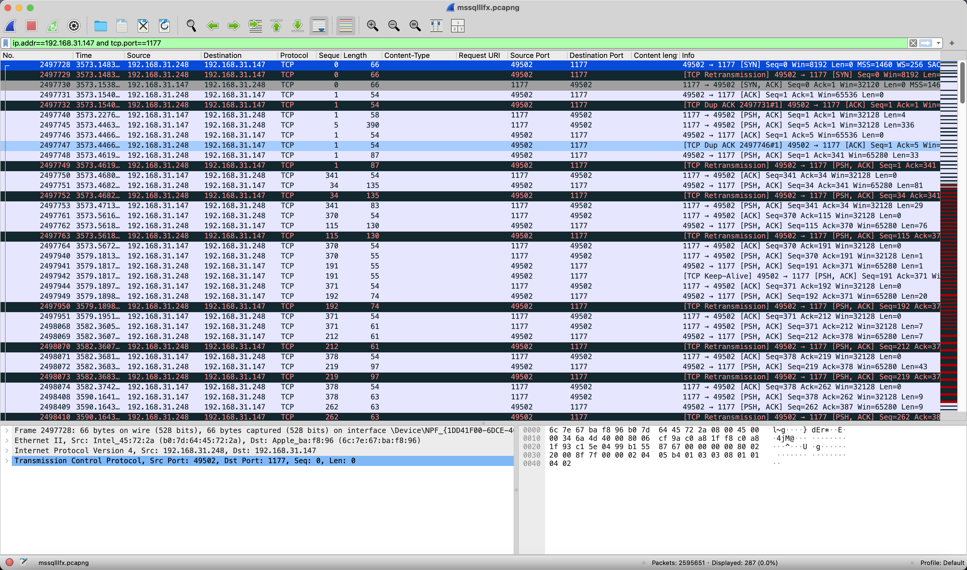The height and width of the screenshot is (570, 967).
Task: Sort by Content-Type column header
Action: [419, 55]
